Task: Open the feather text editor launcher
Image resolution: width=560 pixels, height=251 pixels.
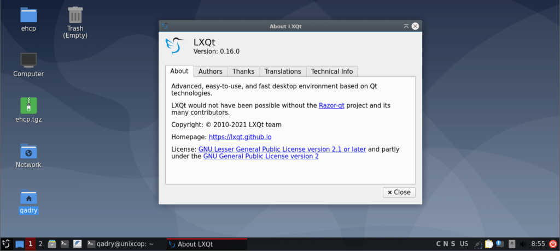Action: coord(77,244)
